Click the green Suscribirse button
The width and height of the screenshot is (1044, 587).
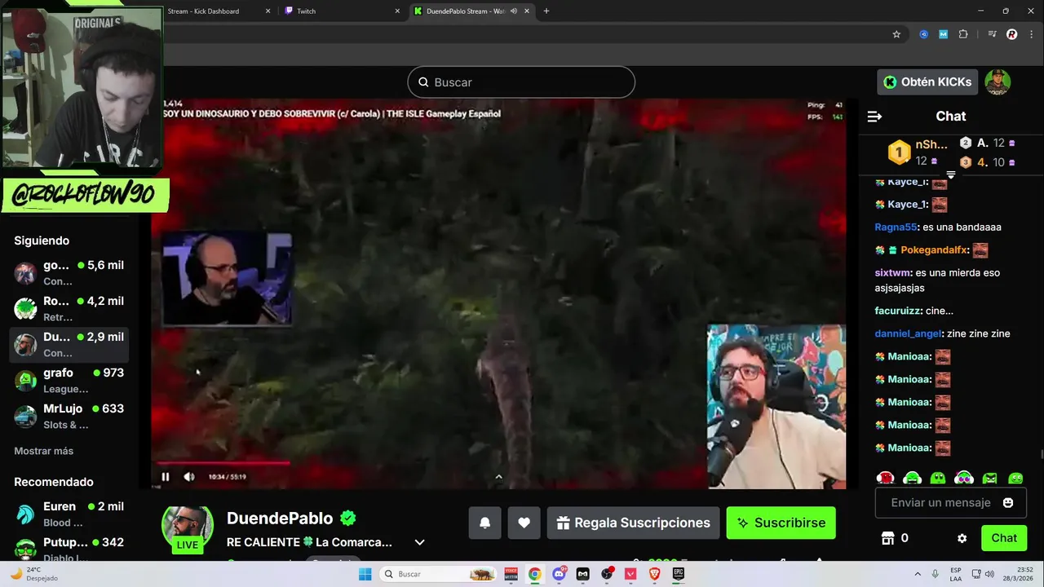coord(781,523)
